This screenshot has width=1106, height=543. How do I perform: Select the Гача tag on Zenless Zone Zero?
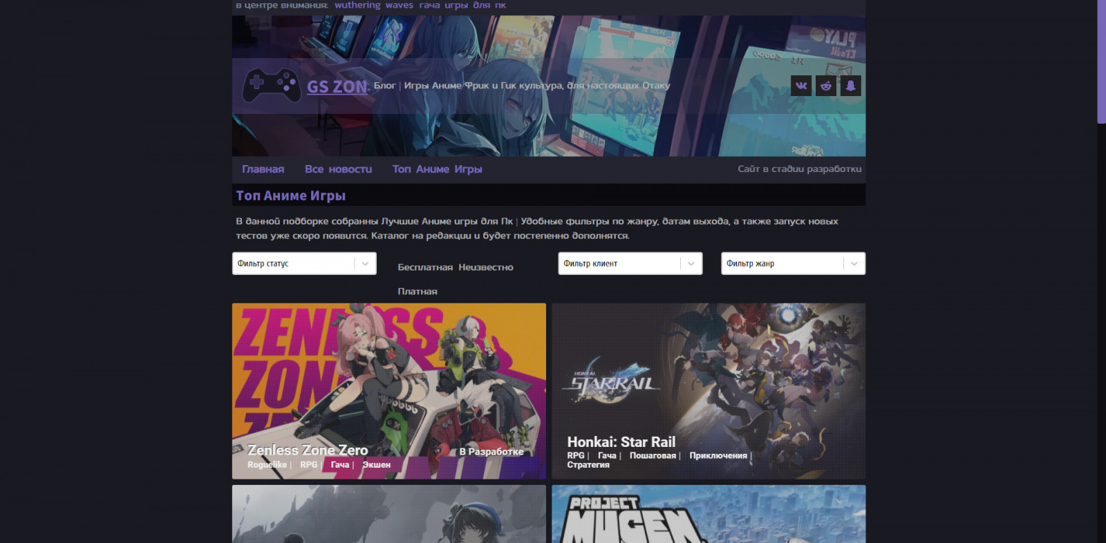pos(339,465)
